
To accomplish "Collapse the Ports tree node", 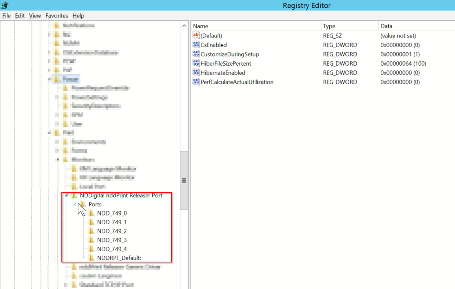I will tap(75, 204).
